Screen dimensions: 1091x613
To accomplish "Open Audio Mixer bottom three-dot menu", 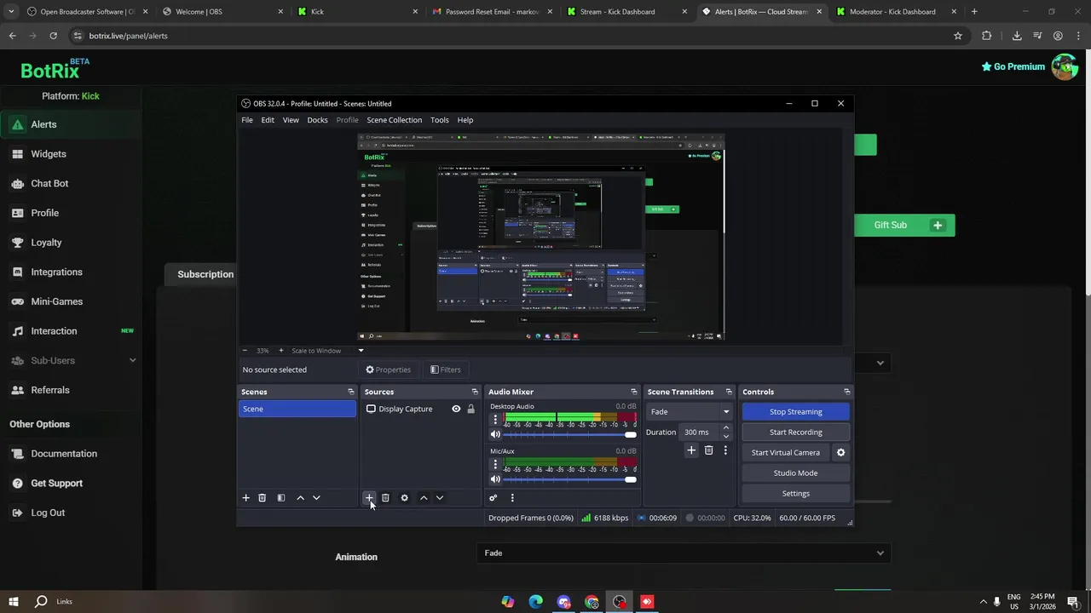I will (x=512, y=498).
